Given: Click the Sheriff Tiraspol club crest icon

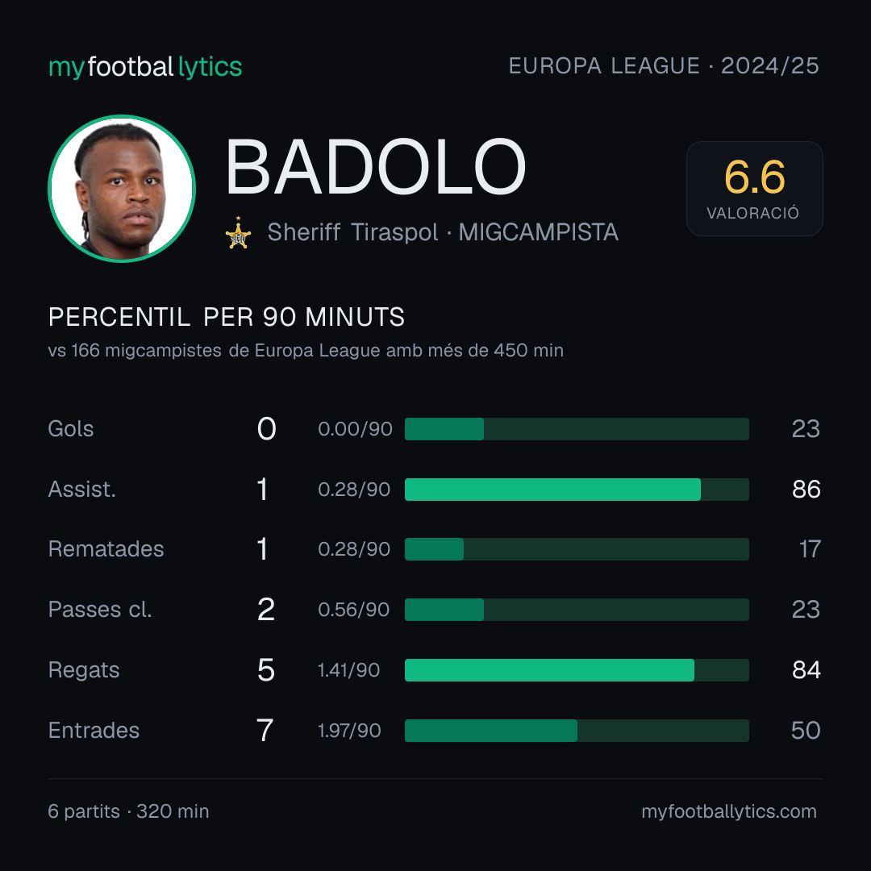Looking at the screenshot, I should [238, 233].
